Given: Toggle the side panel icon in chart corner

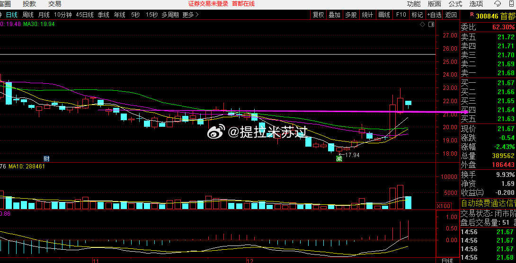Looking at the screenshot, I should coord(431,24).
